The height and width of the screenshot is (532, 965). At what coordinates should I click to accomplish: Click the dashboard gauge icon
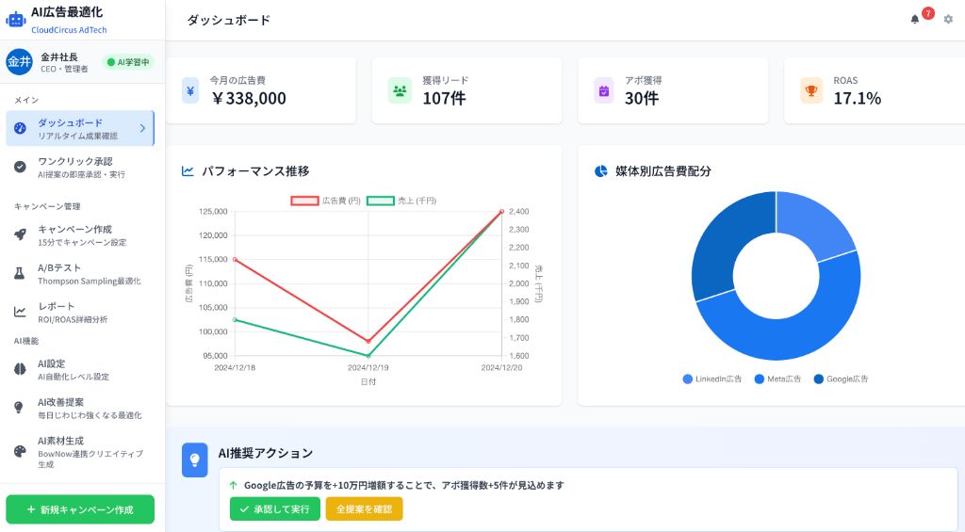pos(21,129)
